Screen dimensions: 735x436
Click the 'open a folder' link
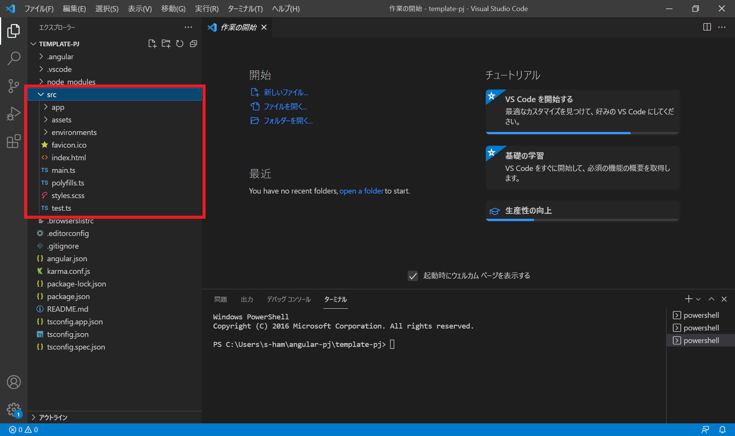[361, 191]
